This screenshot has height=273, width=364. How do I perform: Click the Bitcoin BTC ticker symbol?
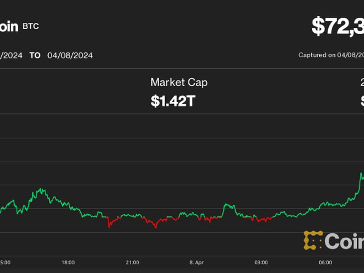(x=30, y=26)
